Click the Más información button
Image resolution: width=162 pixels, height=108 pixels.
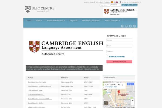point(119,62)
